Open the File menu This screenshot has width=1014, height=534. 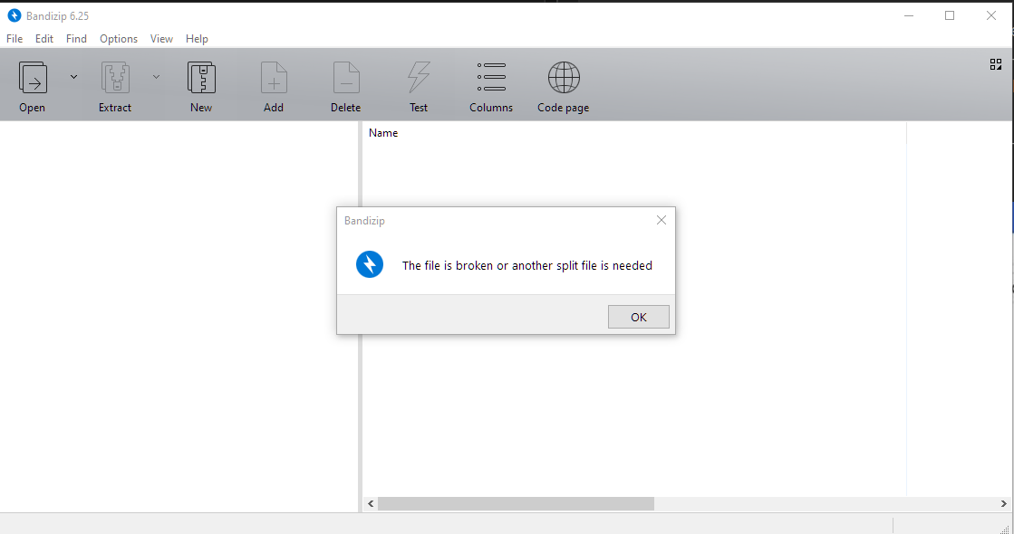(x=14, y=39)
